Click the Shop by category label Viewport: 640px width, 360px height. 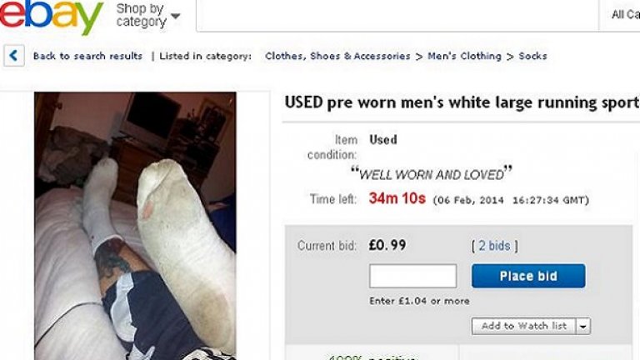[141, 15]
